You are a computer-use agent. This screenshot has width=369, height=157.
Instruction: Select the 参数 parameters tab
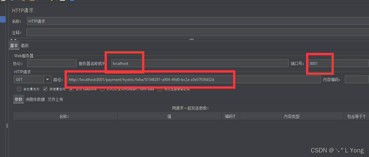[19, 99]
